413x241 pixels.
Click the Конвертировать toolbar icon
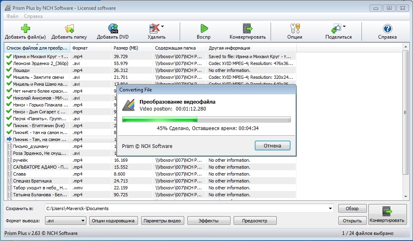coord(247,28)
